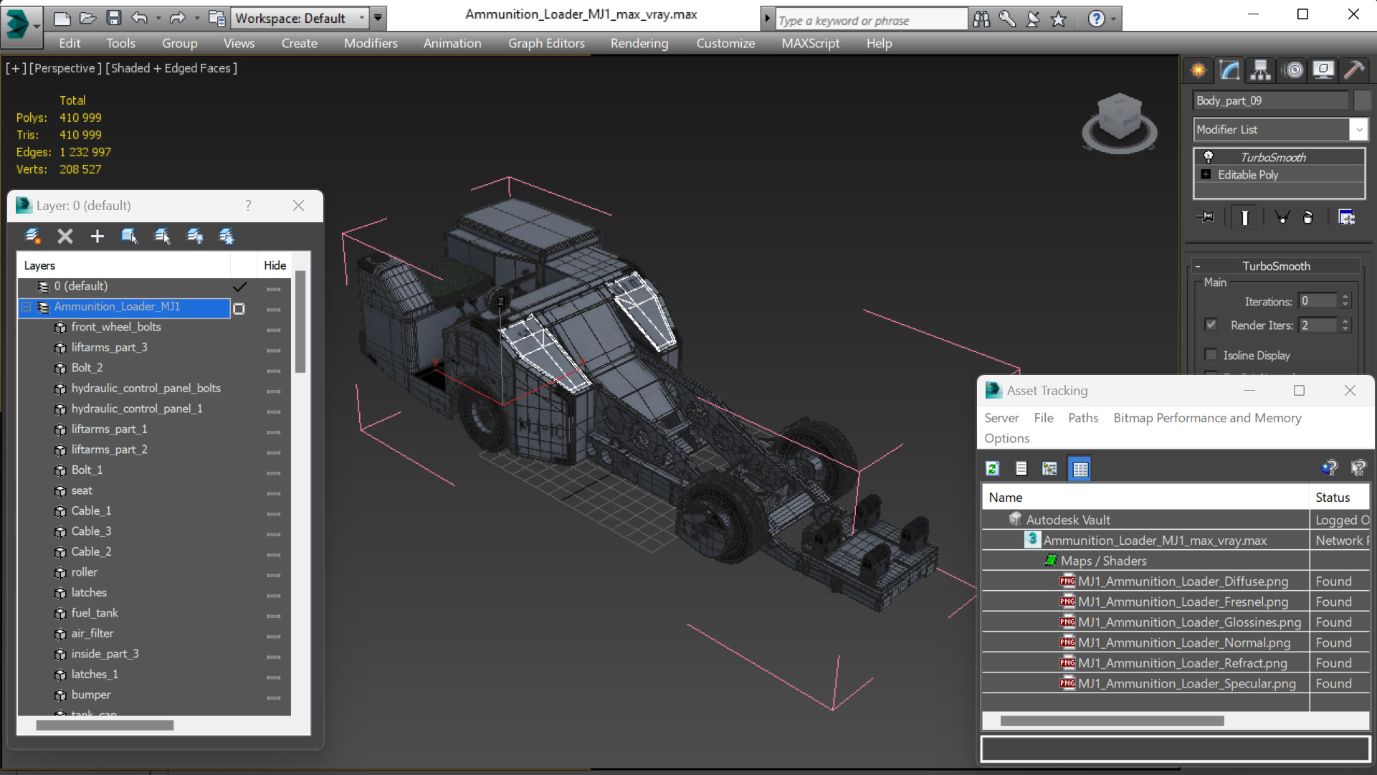Screen dimensions: 1377x775
Task: Save file with the floppy disk icon
Action: [x=113, y=18]
